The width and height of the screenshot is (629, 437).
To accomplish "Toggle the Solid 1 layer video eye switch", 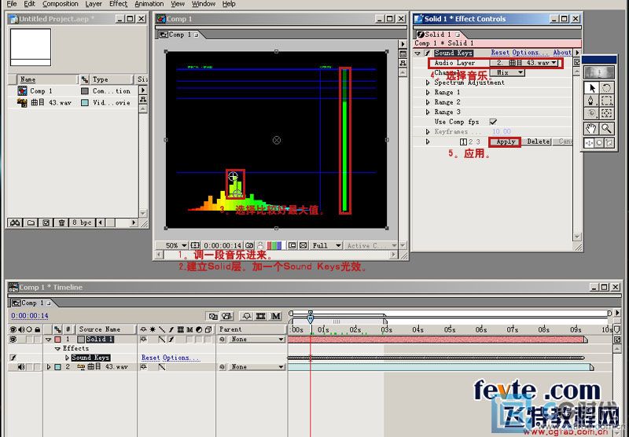I will pyautogui.click(x=13, y=340).
